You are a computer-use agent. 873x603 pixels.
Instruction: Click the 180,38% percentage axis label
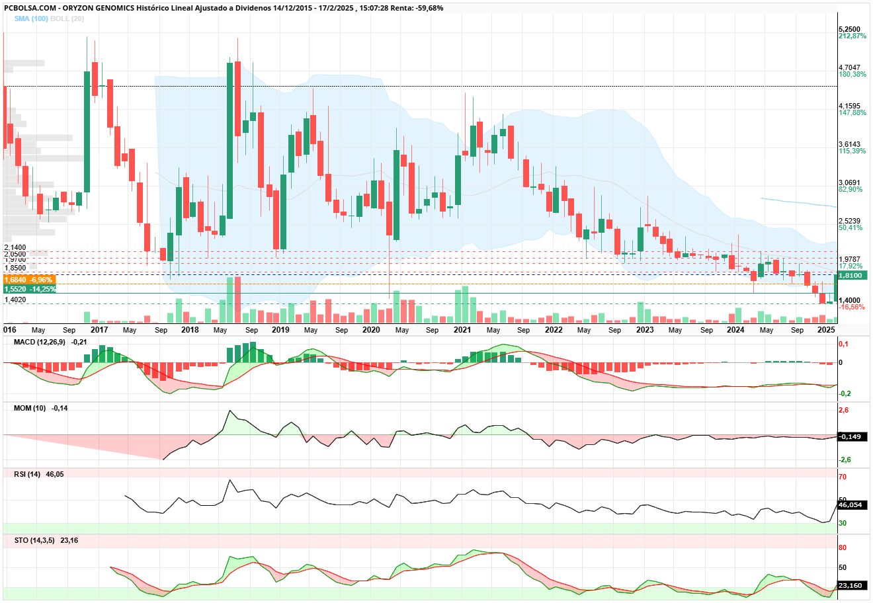tap(852, 74)
